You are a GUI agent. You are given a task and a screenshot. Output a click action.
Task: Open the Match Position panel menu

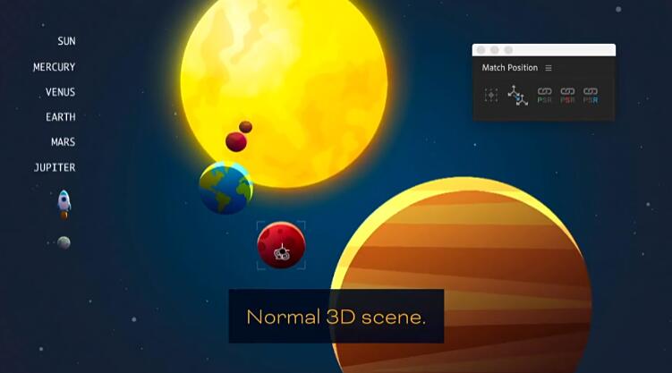point(549,68)
